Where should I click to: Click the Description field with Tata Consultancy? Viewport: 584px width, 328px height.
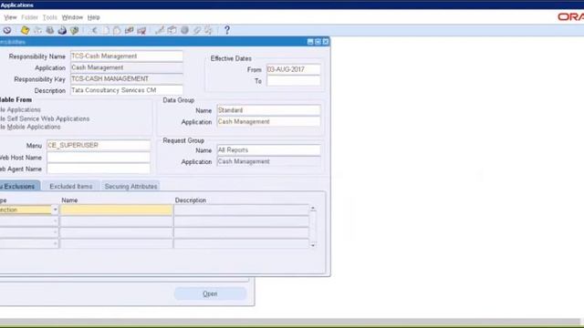click(127, 90)
